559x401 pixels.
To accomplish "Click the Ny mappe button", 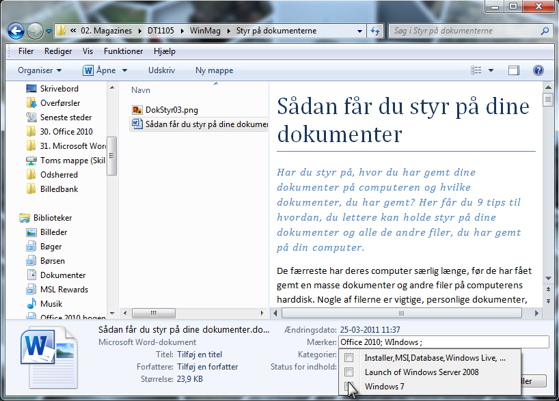I will [x=214, y=70].
